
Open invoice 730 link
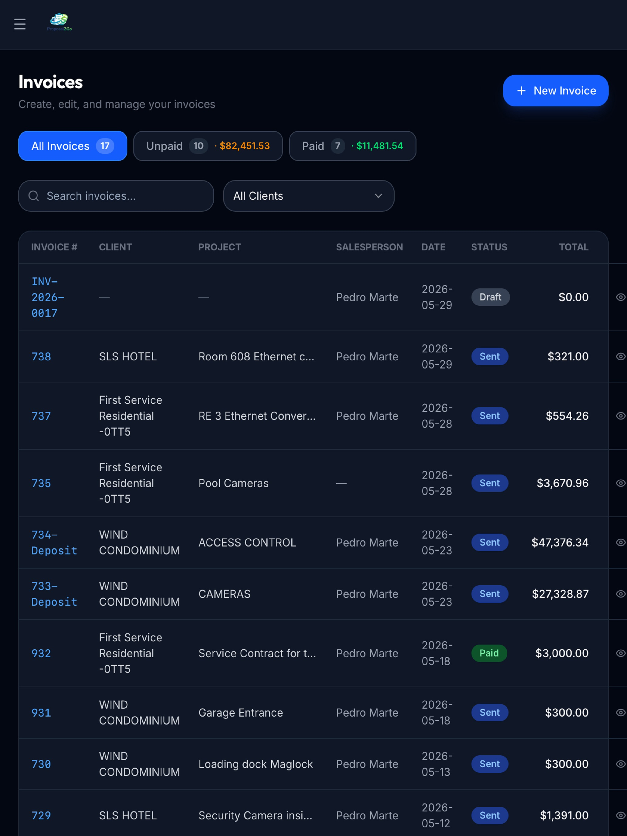(x=41, y=764)
